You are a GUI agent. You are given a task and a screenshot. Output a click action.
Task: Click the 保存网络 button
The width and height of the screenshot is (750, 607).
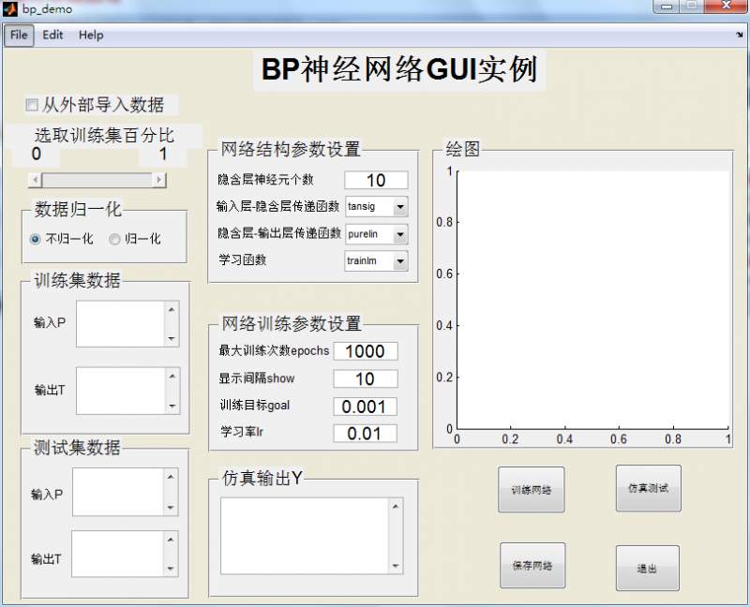click(x=532, y=566)
